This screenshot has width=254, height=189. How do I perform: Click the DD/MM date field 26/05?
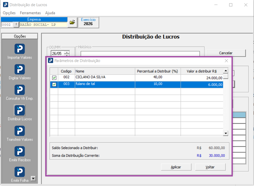coord(58,54)
